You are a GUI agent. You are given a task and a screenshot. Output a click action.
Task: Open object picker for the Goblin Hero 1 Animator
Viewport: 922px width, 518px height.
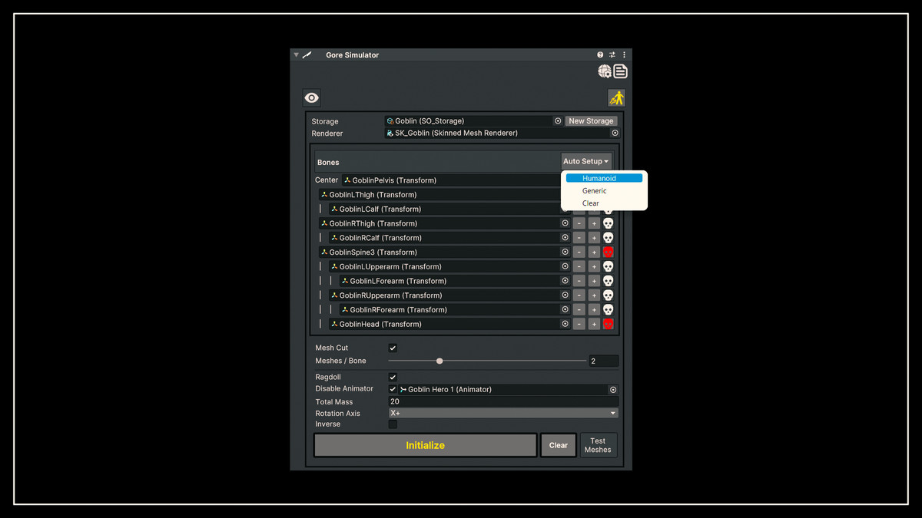613,390
